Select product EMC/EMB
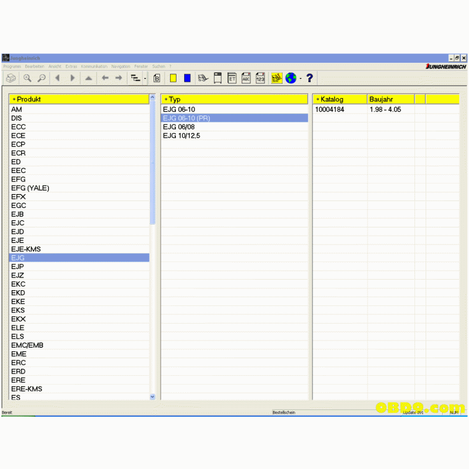Image resolution: width=469 pixels, height=469 pixels. coord(79,345)
